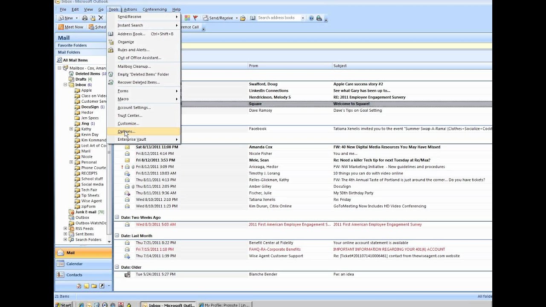This screenshot has width=546, height=307.
Task: Click the Rules and Alerts menu icon
Action: [110, 50]
